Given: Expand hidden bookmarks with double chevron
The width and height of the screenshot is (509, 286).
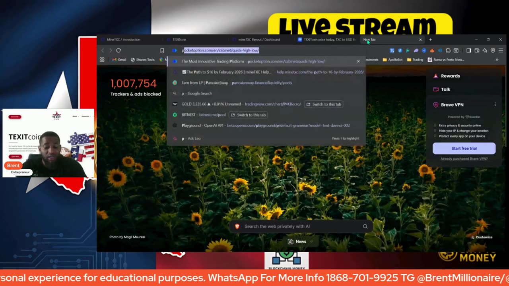Looking at the screenshot, I should click(x=497, y=60).
